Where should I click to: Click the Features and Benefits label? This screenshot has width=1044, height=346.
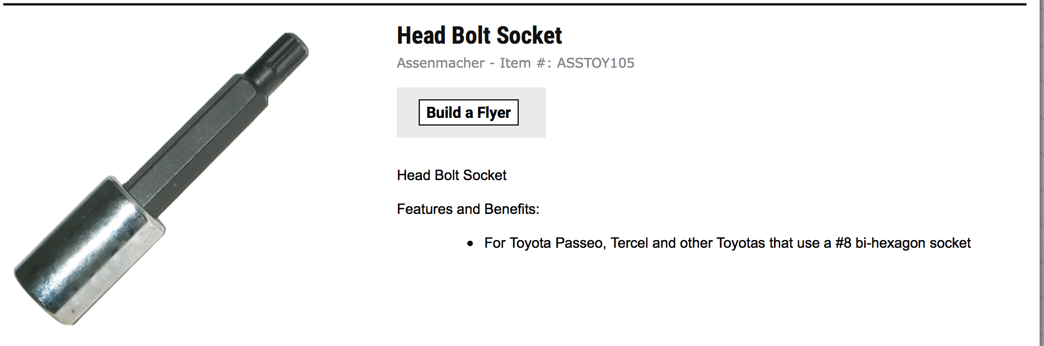tap(468, 209)
